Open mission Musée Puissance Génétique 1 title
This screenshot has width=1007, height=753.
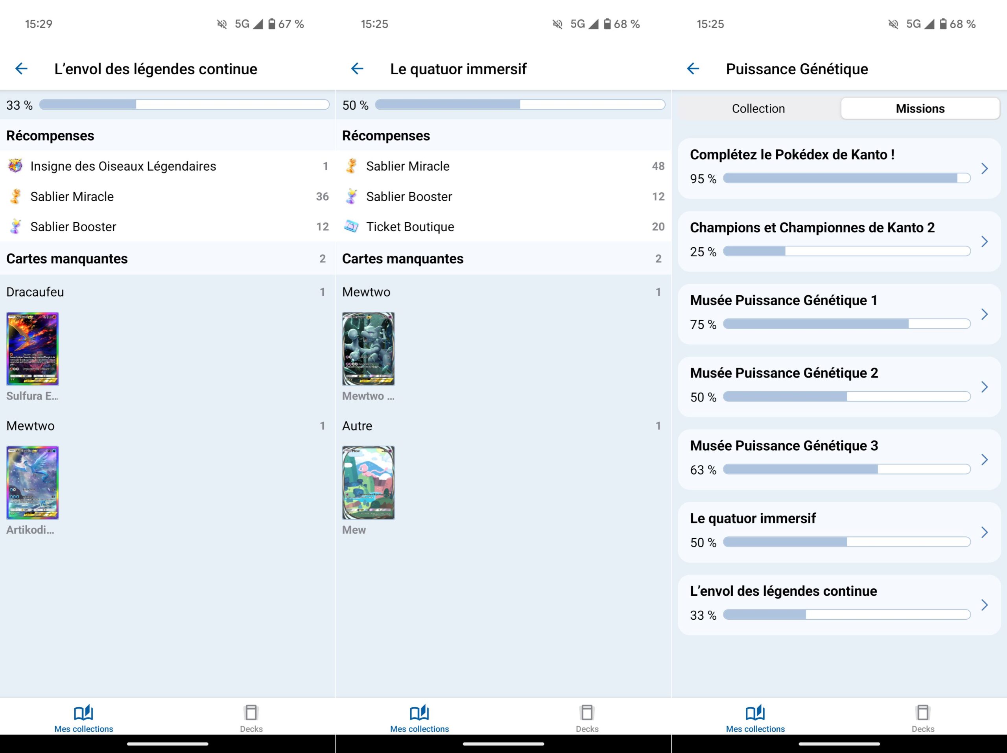point(784,300)
